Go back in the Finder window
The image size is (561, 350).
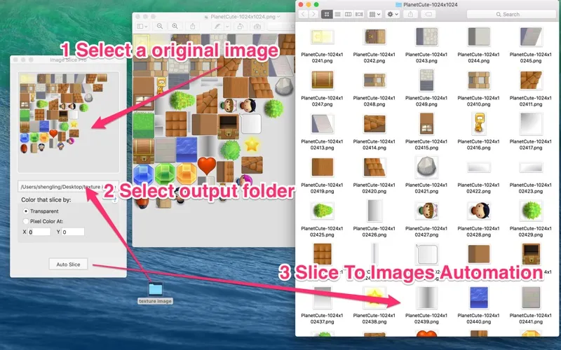[303, 14]
